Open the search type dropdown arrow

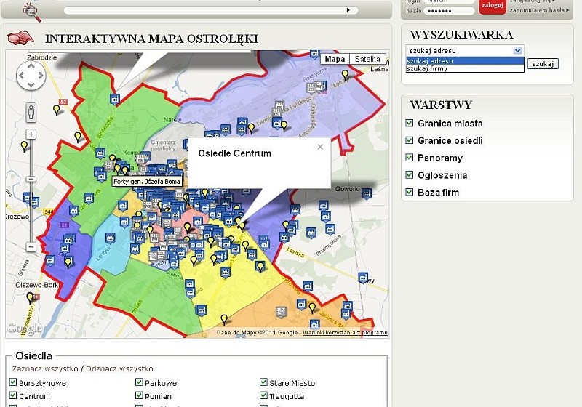[x=517, y=50]
